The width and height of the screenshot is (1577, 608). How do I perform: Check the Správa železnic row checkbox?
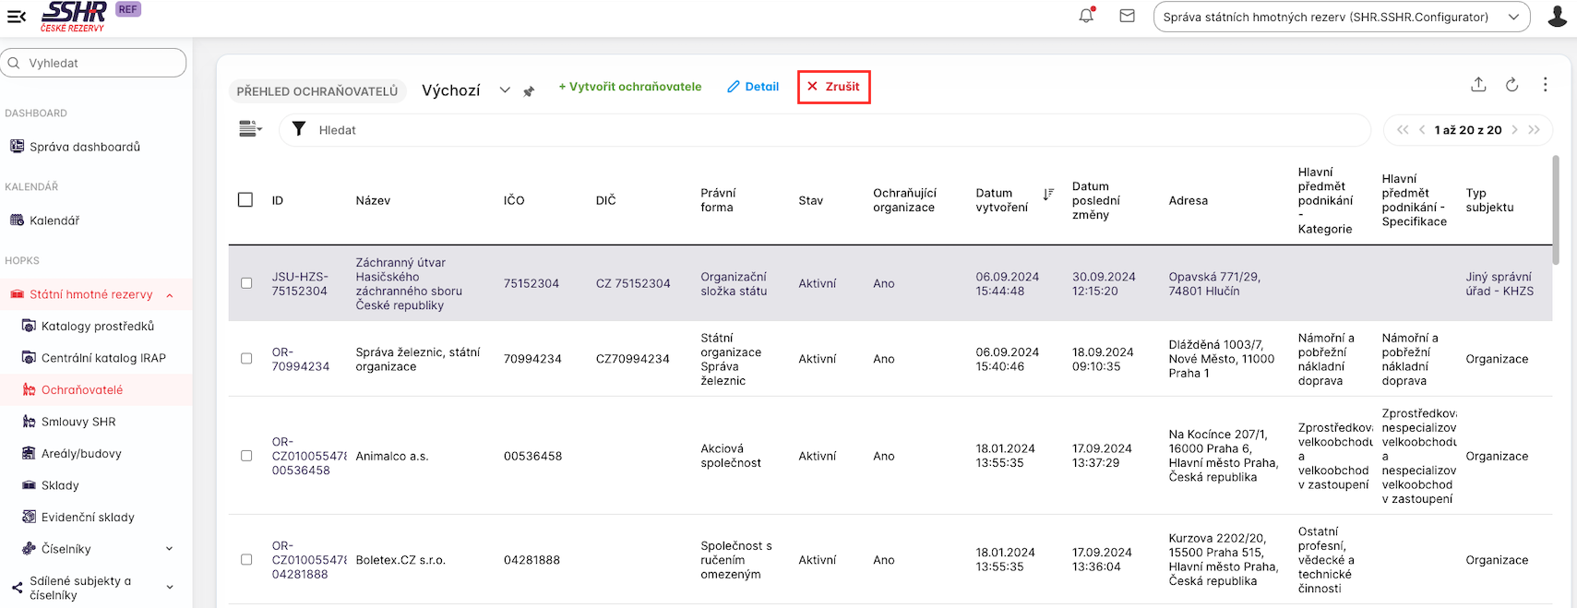pos(246,359)
